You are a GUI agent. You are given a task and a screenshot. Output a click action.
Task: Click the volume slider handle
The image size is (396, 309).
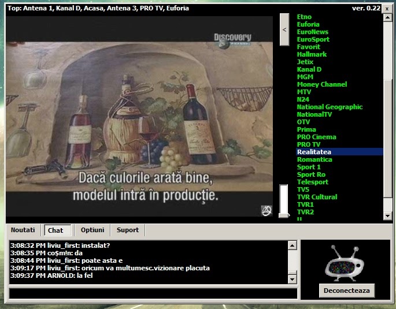(x=284, y=215)
